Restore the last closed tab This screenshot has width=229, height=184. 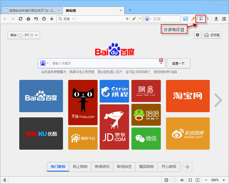36,19
